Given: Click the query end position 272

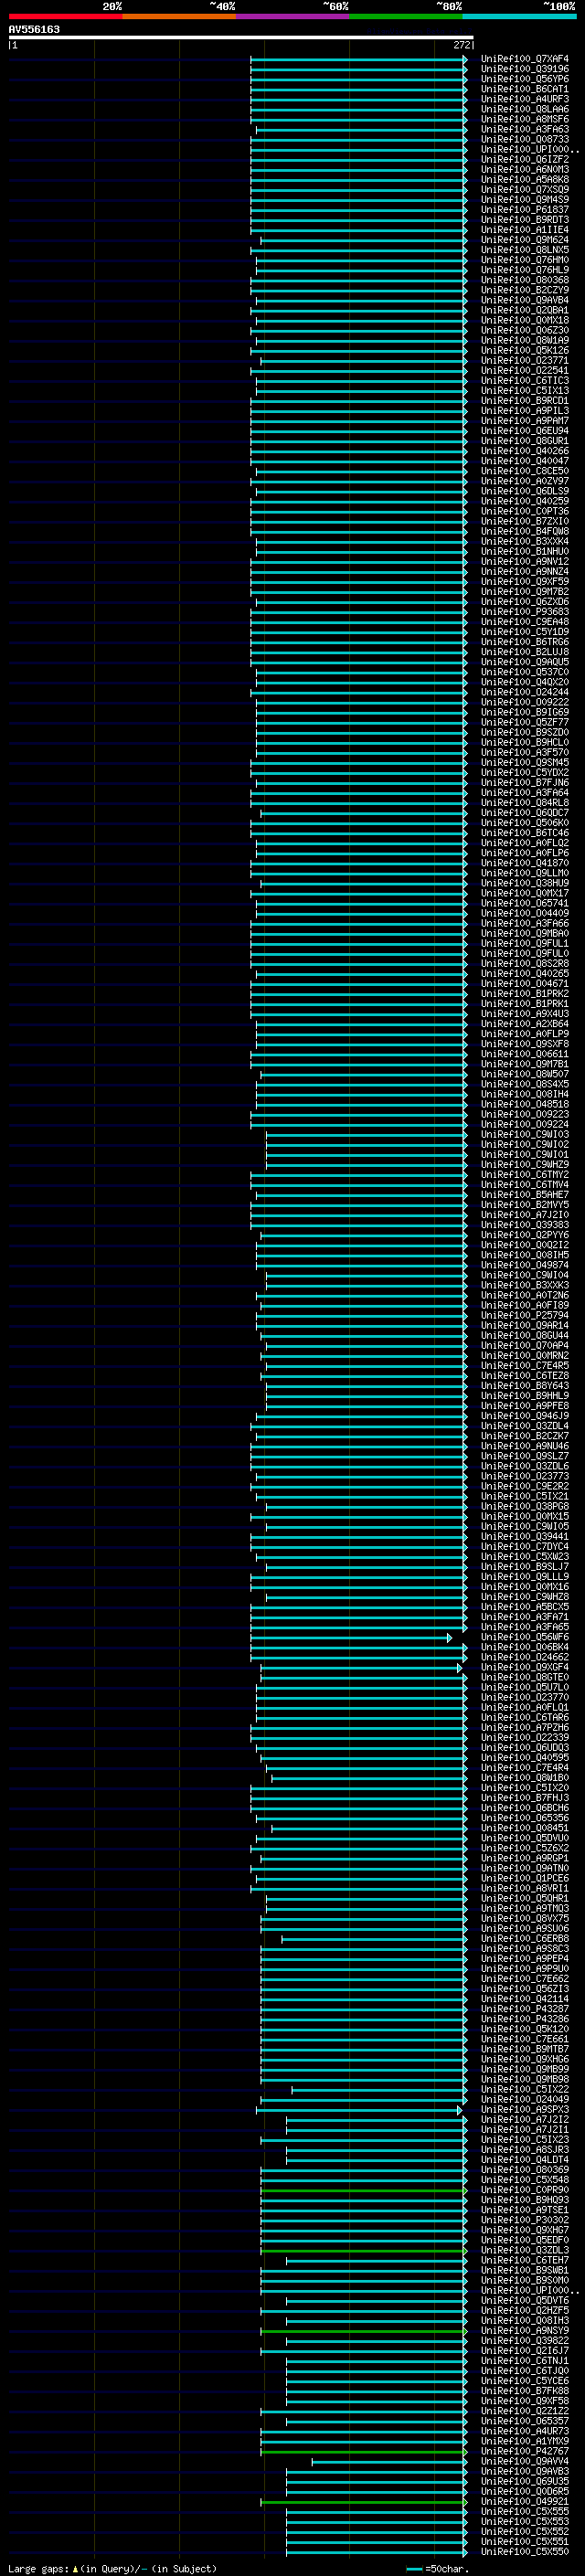Looking at the screenshot, I should (x=461, y=45).
